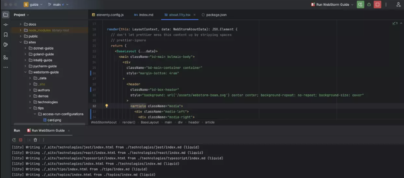Switch to the package.json editor tab
The width and height of the screenshot is (404, 178).
pyautogui.click(x=216, y=15)
